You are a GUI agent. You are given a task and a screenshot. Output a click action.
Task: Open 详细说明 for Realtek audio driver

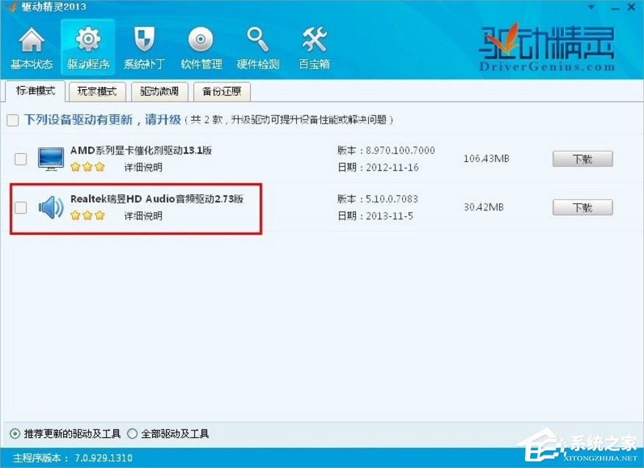pos(143,219)
